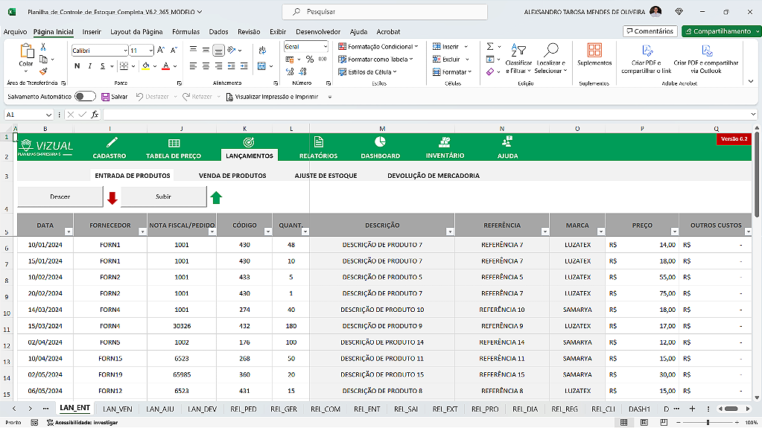The height and width of the screenshot is (428, 762).
Task: Open the CADASTRO pencil icon
Action: [x=112, y=142]
